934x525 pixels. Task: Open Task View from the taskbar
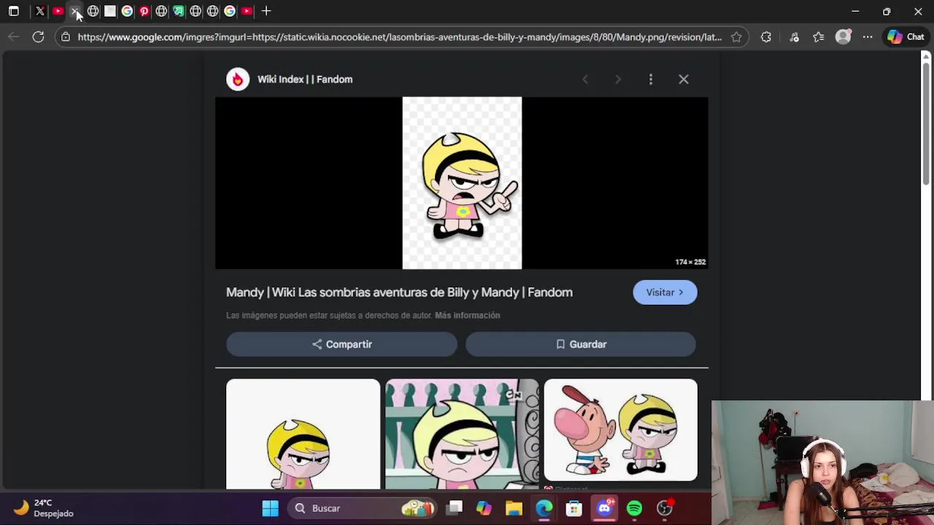455,508
